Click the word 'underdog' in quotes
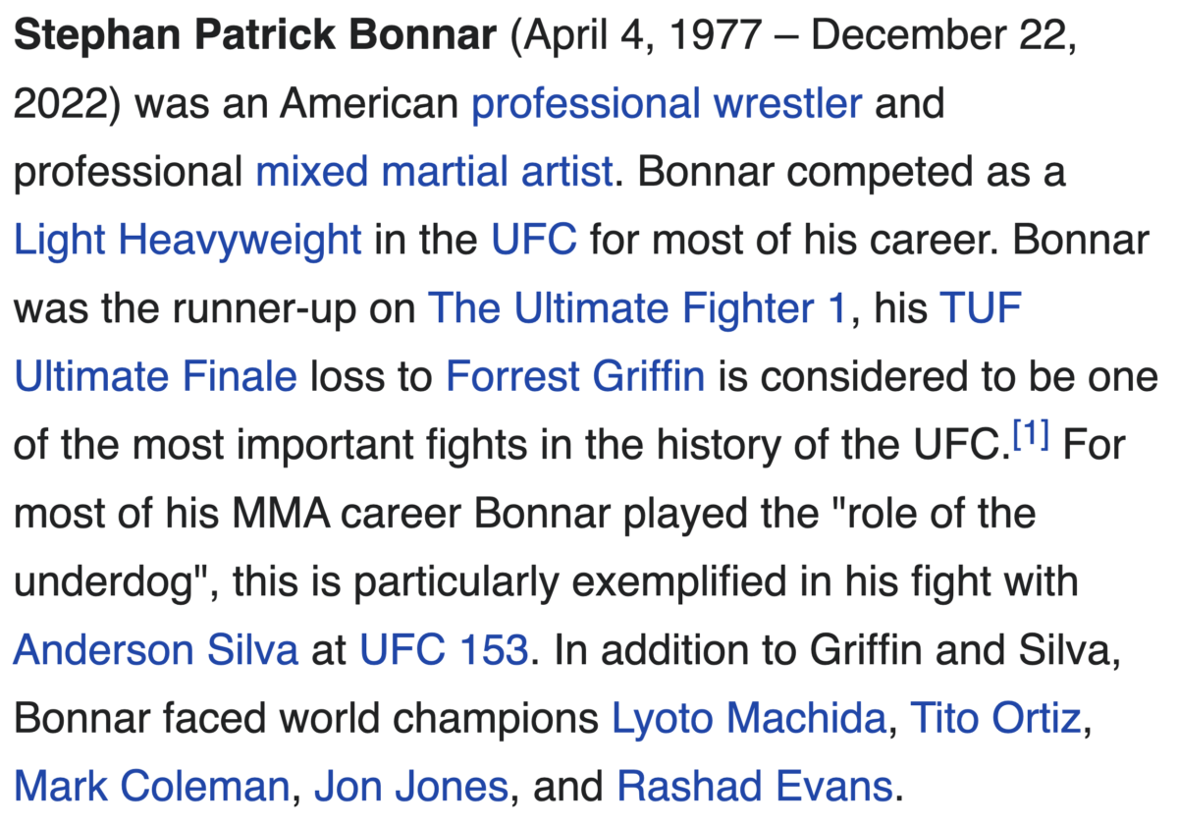 pos(110,582)
